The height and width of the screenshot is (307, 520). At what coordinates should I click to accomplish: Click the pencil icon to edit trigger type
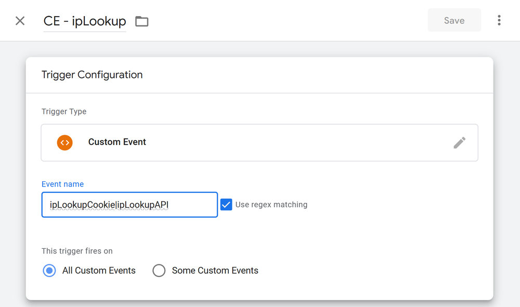pos(459,142)
